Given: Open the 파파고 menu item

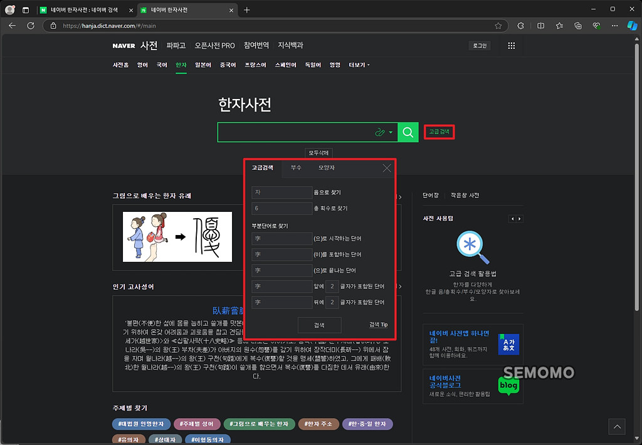Looking at the screenshot, I should point(176,46).
